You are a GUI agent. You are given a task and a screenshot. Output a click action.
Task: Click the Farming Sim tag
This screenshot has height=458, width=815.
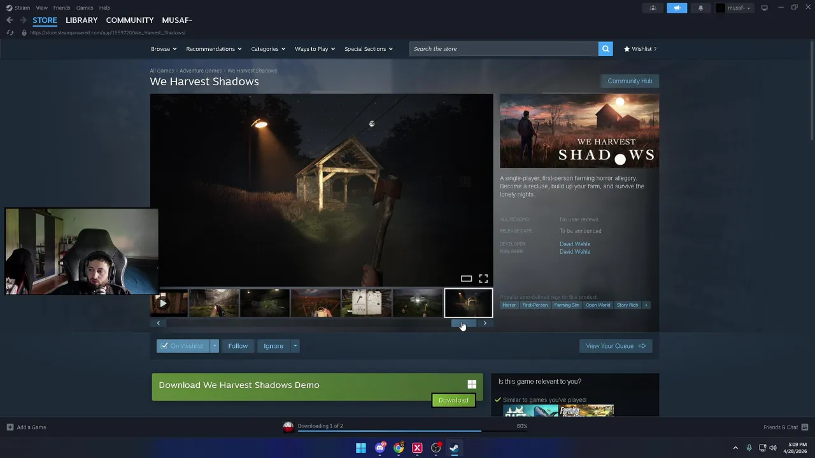pos(567,305)
